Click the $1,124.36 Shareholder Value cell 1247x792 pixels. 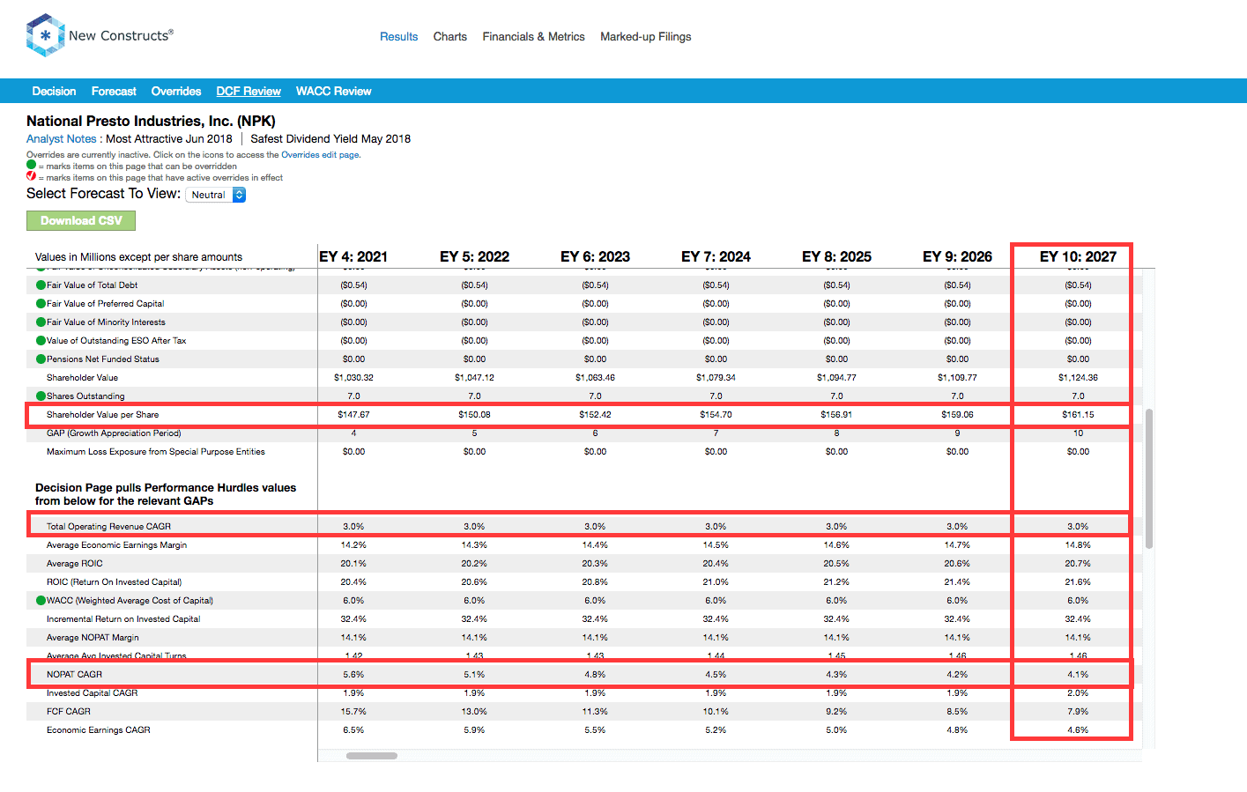1078,377
